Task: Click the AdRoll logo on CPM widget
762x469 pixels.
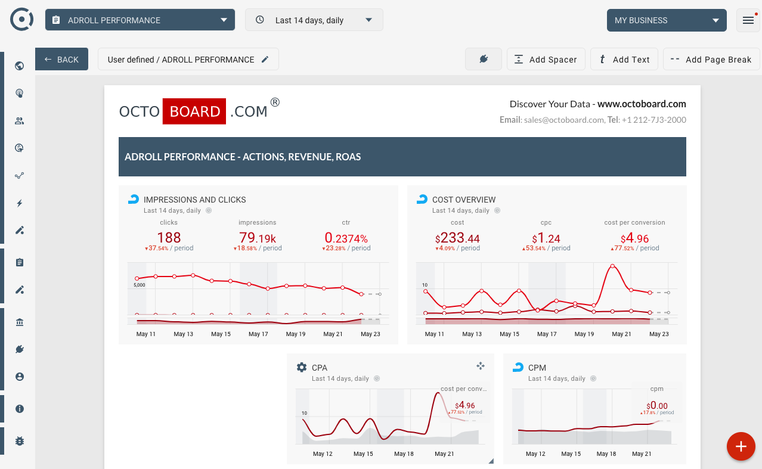Action: [518, 367]
